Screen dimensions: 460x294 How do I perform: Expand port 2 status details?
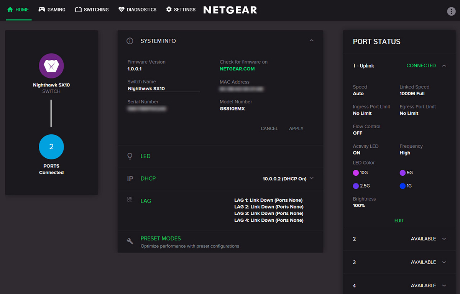pos(444,239)
